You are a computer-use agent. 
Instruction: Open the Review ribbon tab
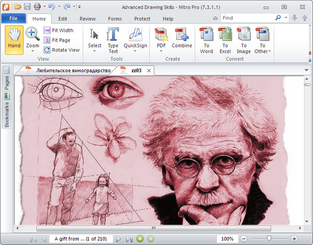(x=88, y=19)
